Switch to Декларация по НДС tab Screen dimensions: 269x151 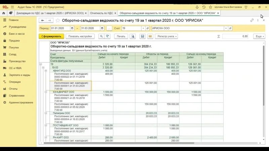coord(50,13)
